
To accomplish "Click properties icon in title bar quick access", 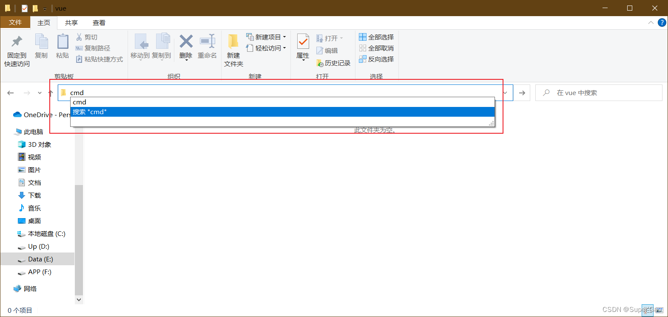I will pos(24,8).
